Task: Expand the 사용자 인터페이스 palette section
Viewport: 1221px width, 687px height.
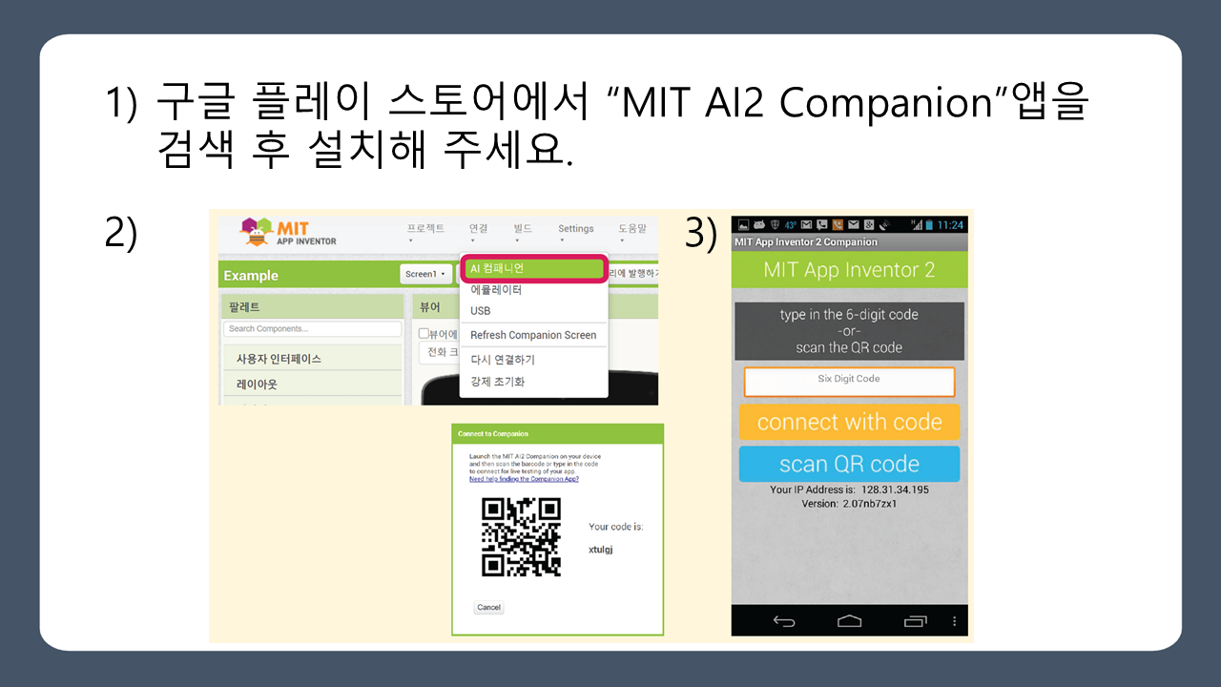Action: pos(312,359)
